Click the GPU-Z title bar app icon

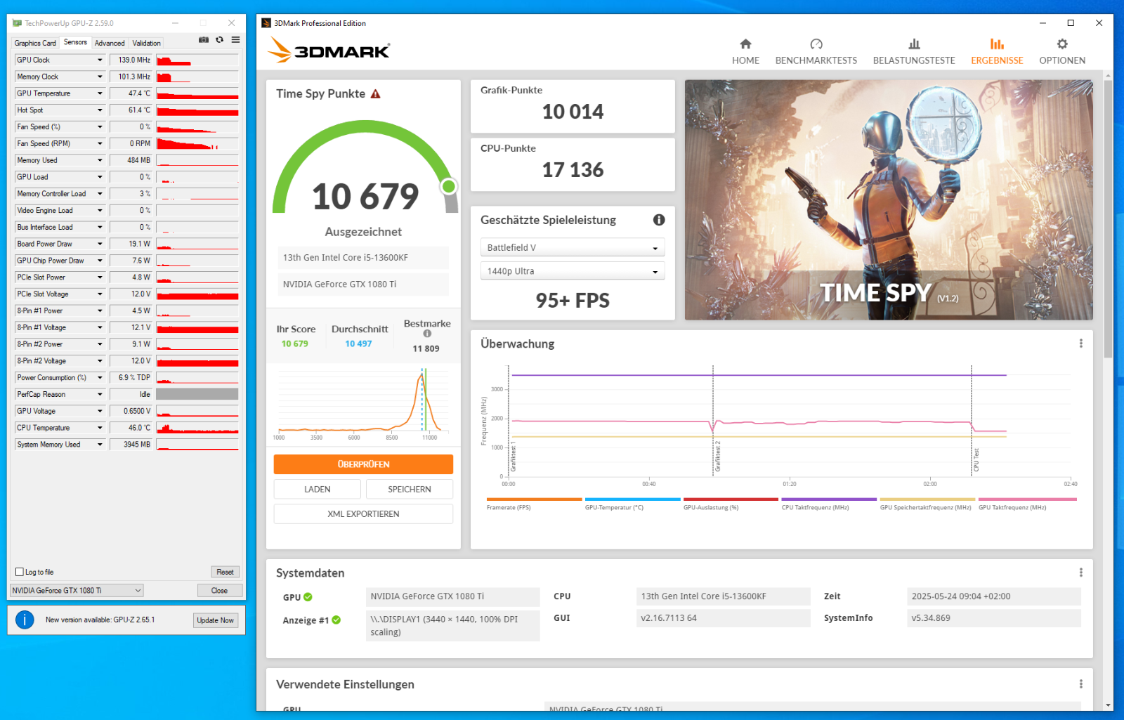(x=17, y=23)
